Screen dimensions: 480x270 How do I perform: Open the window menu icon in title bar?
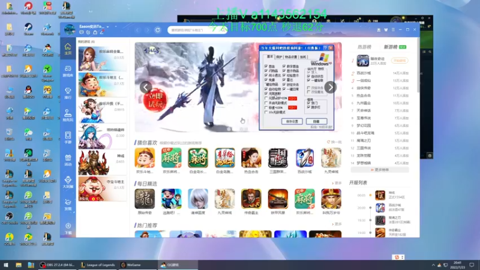(393, 29)
